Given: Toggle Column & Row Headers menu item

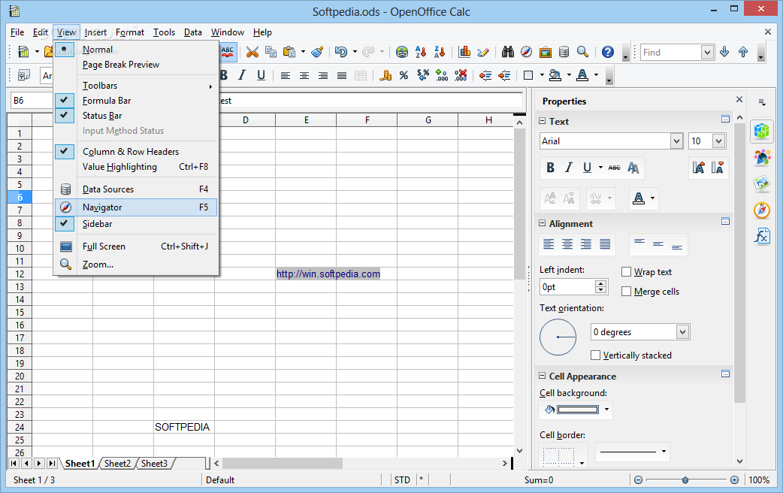Looking at the screenshot, I should (x=136, y=151).
